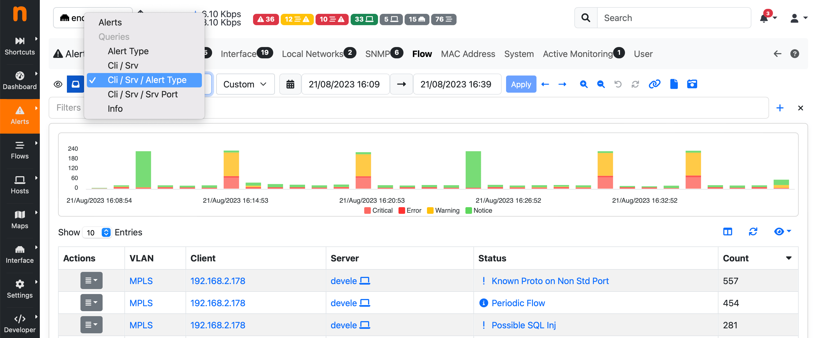
Task: Open the calendar date picker
Action: coord(290,84)
